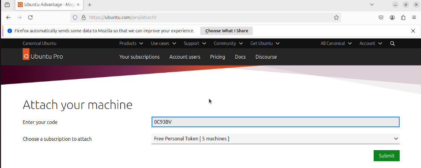Screen dimensions: 421x168
Task: Expand the Community menu
Action: point(228,43)
